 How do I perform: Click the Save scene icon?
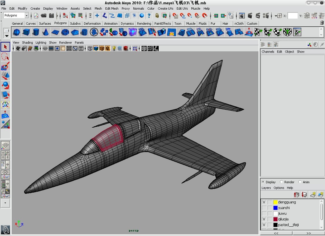[51, 16]
